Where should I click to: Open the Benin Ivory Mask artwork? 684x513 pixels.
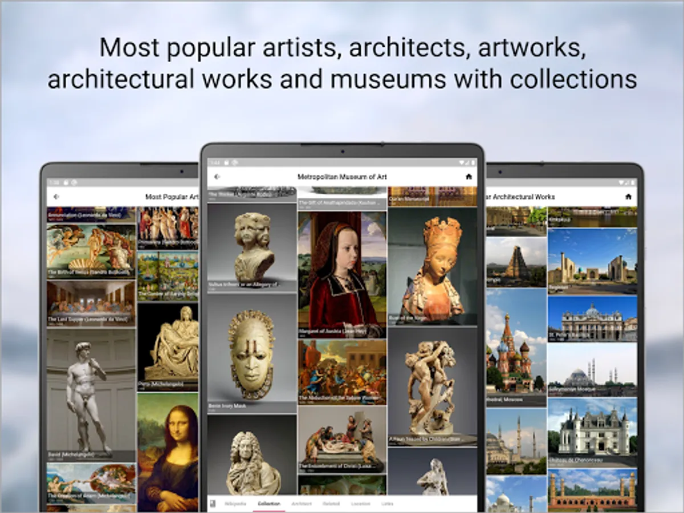[x=251, y=353]
